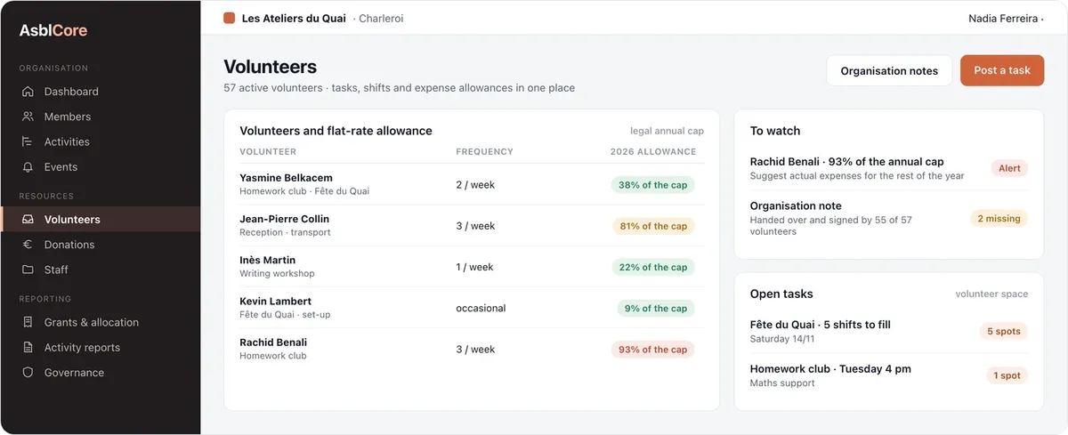Click the Activities list icon
Screen dimensions: 1068x435
point(28,141)
